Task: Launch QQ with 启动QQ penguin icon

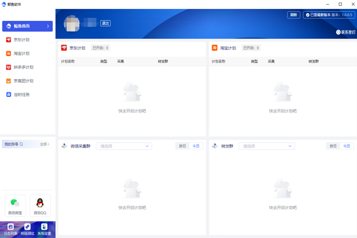Action: [x=40, y=205]
